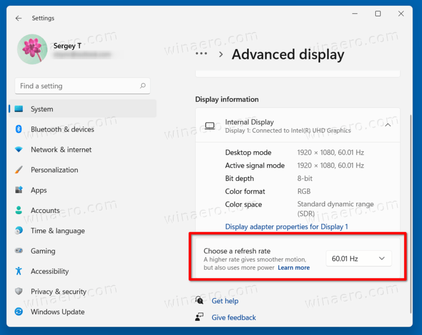Image resolution: width=422 pixels, height=335 pixels.
Task: Select the System sidebar label
Action: [42, 109]
